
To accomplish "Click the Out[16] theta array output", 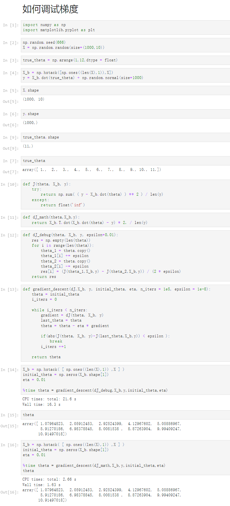I will click(x=102, y=495).
